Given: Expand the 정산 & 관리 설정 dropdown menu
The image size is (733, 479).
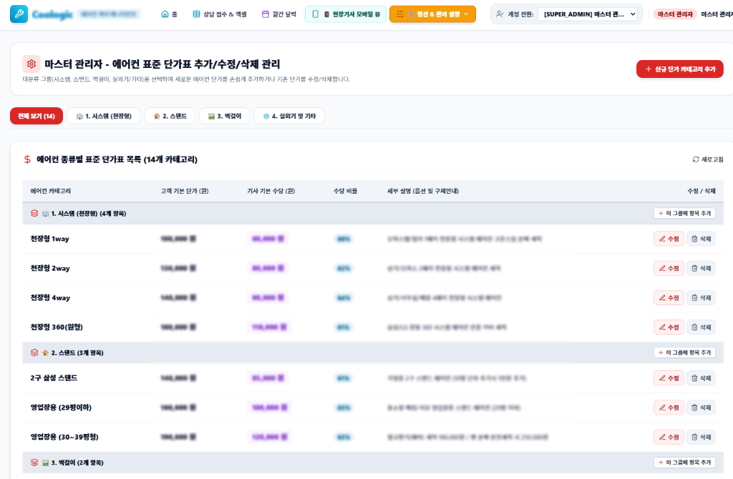Looking at the screenshot, I should [432, 14].
